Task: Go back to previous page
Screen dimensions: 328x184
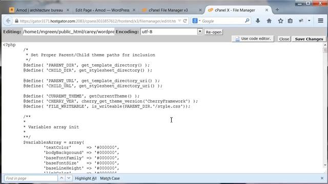Action: pyautogui.click(x=8, y=21)
